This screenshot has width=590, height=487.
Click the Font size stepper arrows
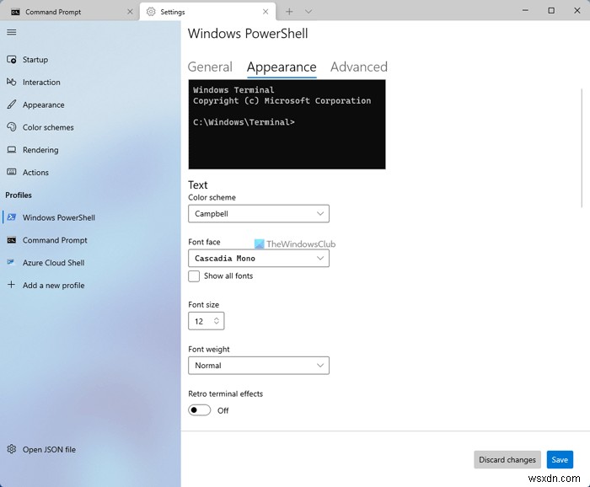[x=217, y=321]
